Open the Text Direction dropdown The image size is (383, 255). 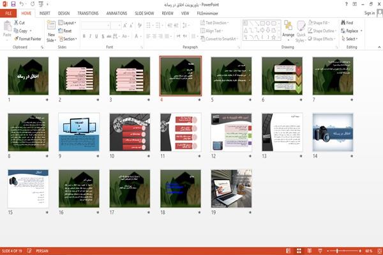214,23
